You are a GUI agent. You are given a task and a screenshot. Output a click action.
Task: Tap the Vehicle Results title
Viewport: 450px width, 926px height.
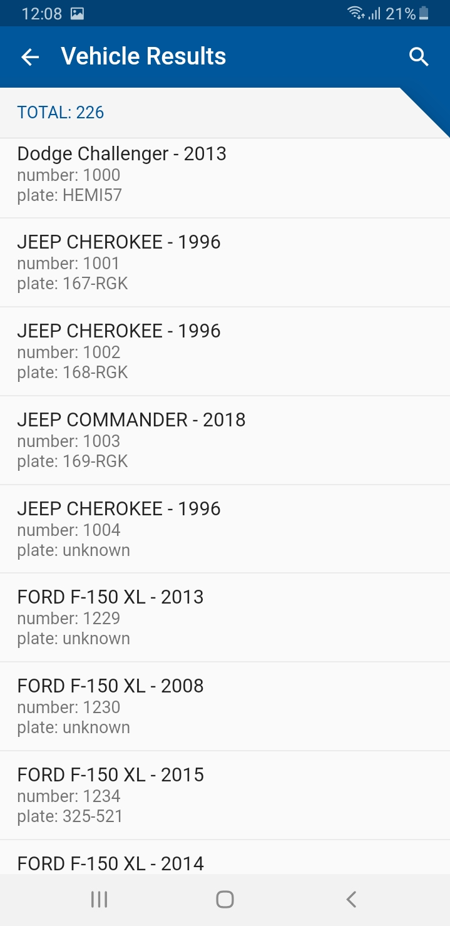click(x=143, y=56)
